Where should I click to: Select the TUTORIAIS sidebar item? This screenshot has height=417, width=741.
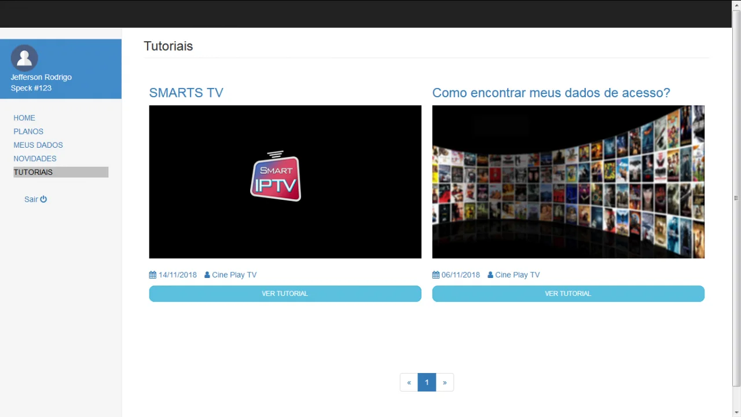point(33,172)
